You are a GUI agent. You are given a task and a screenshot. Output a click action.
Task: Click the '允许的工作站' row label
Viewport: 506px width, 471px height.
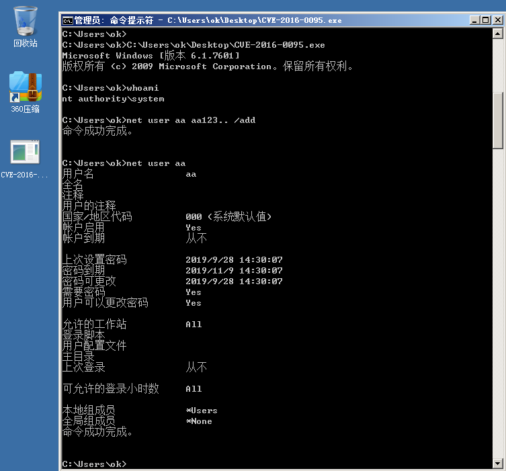pos(94,324)
